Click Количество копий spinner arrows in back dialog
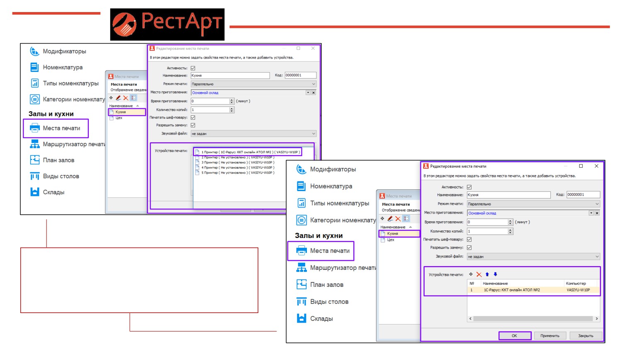Image resolution: width=622 pixels, height=350 pixels. pos(232,110)
